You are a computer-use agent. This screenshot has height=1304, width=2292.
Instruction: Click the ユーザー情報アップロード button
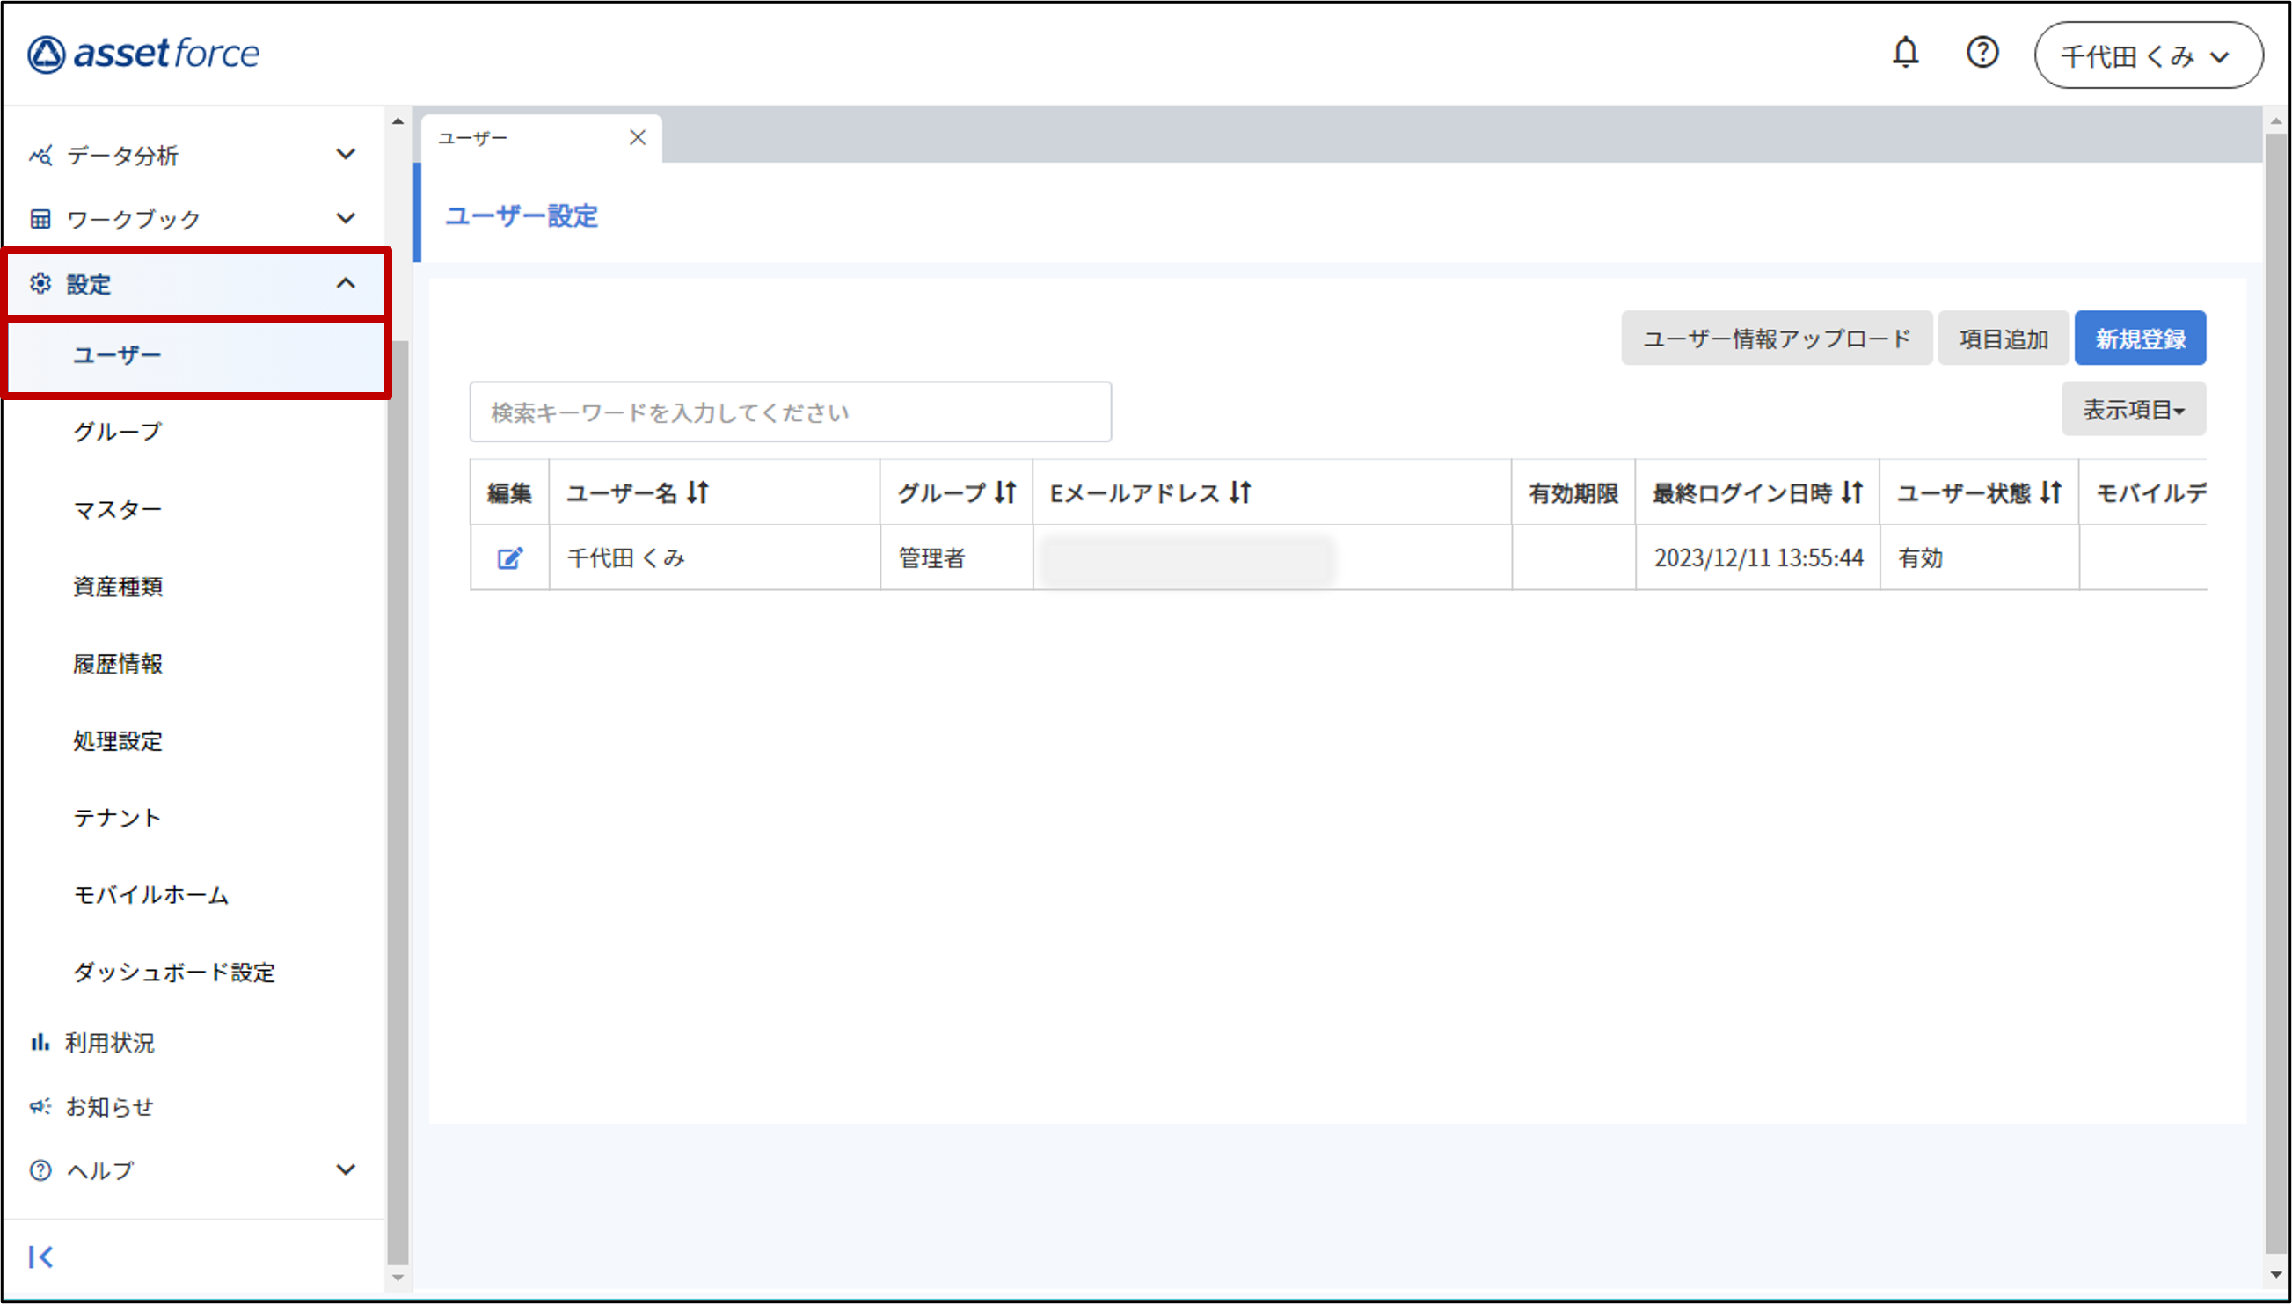(1776, 338)
